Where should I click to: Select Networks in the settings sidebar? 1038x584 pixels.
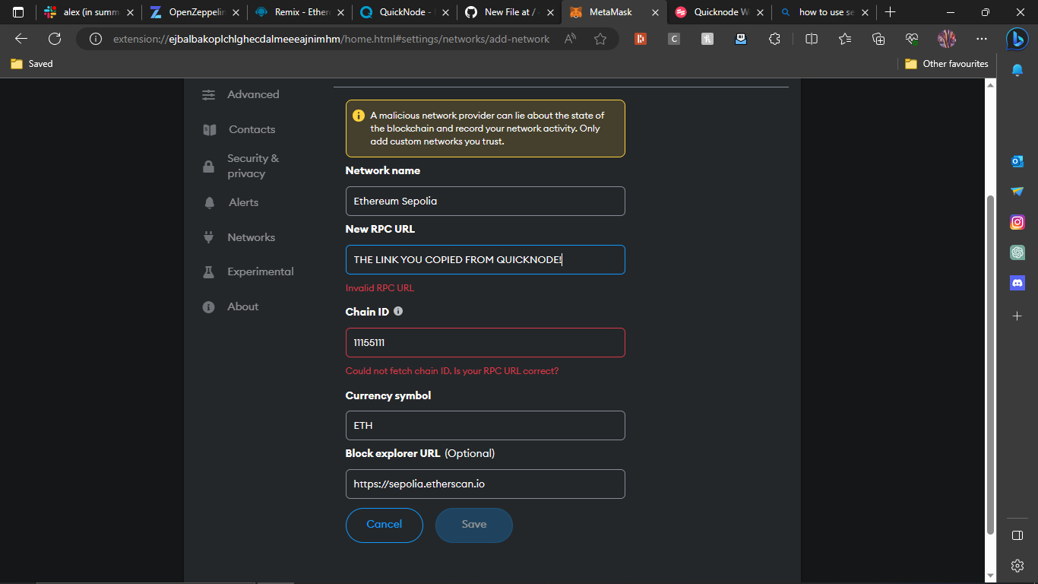pyautogui.click(x=251, y=237)
